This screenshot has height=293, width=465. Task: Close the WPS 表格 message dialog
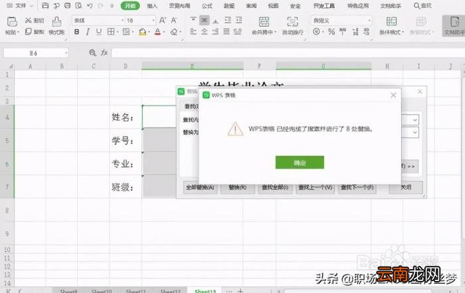(393, 95)
